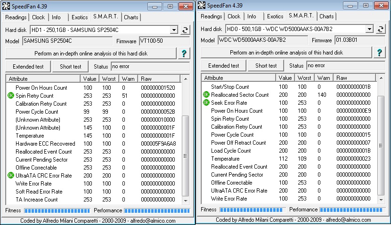Click OK icon beside UltraATA CRC Error Rate, left window
This screenshot has width=391, height=225.
click(11, 175)
